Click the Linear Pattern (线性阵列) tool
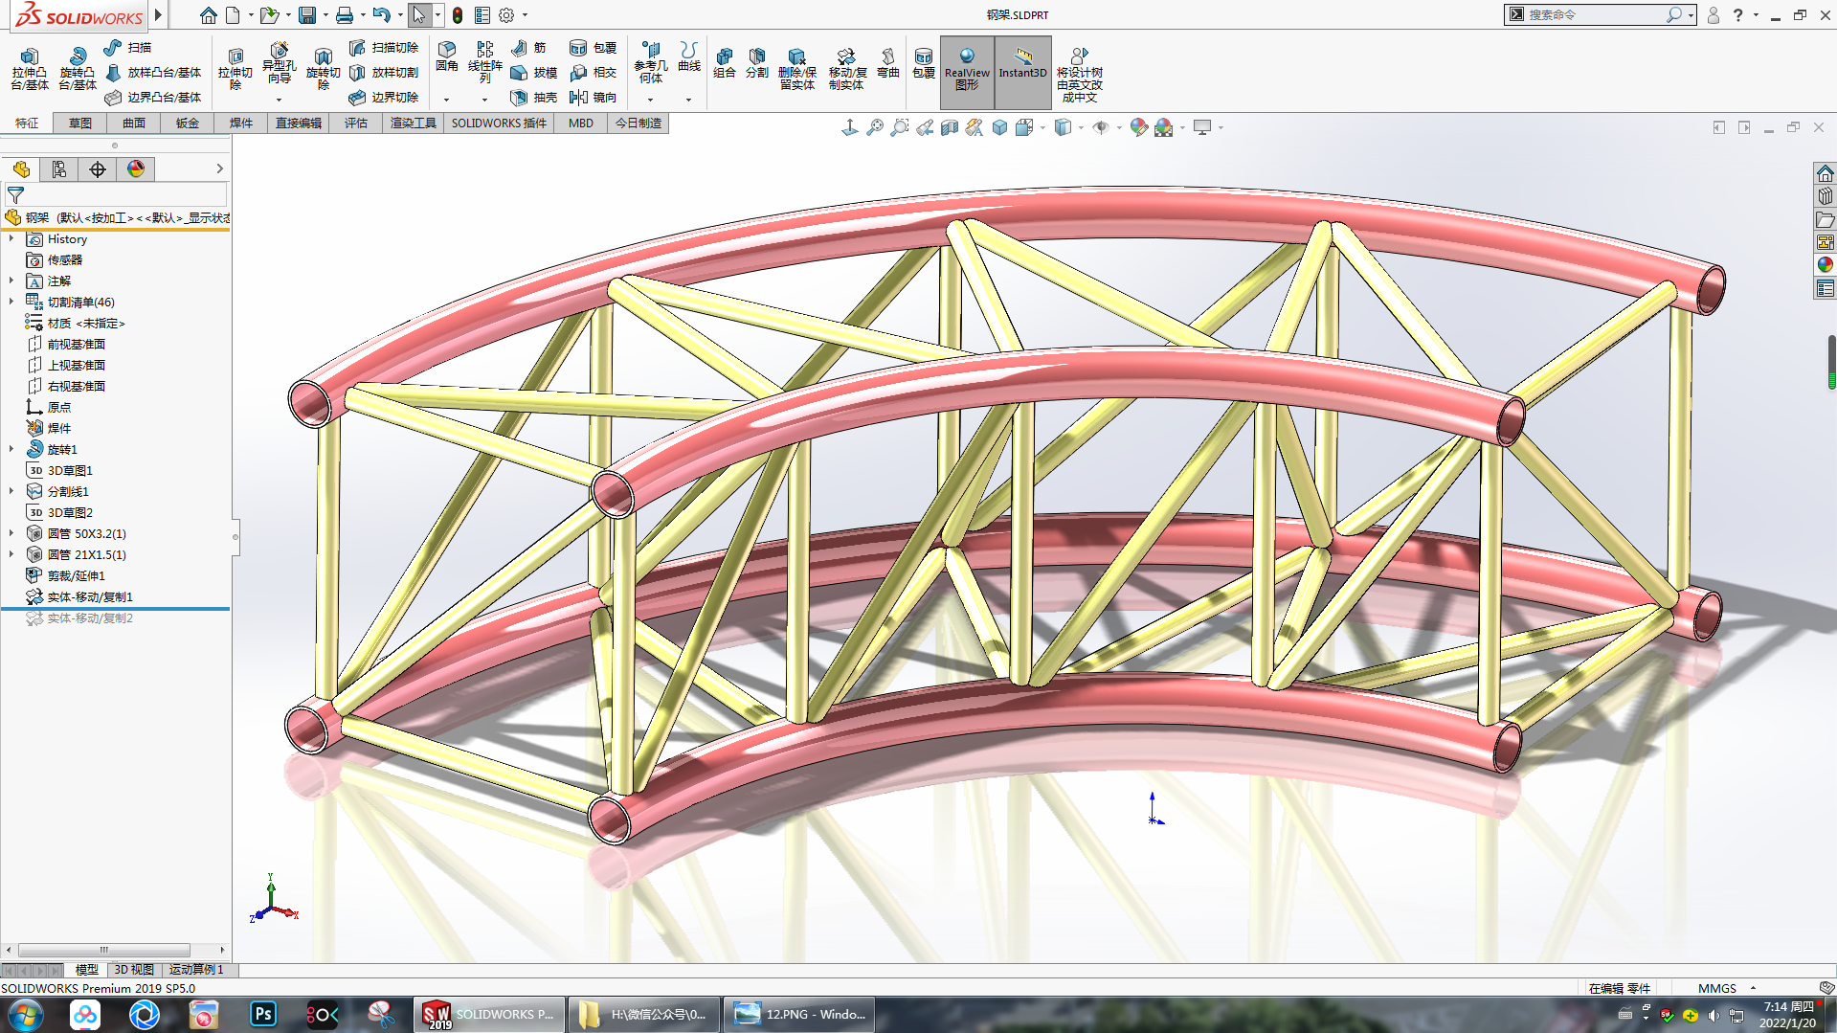The image size is (1837, 1033). tap(485, 62)
